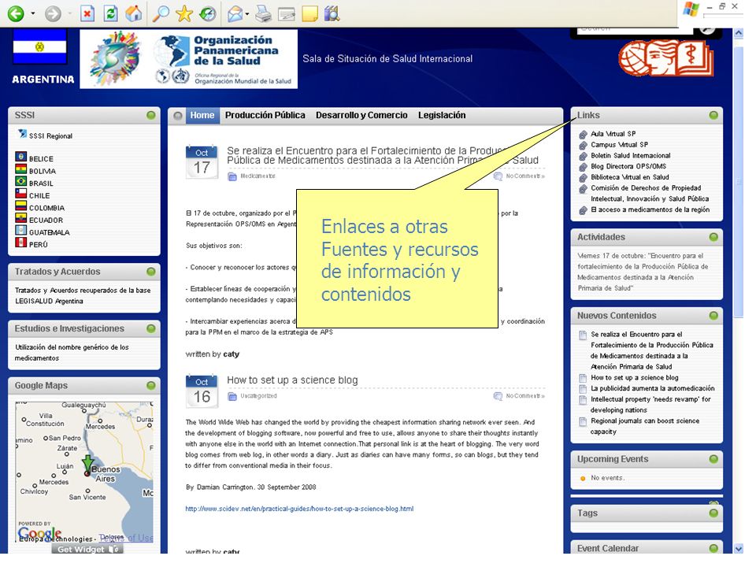Click the vertical scrollbar up arrow
The height and width of the screenshot is (567, 756).
738,33
